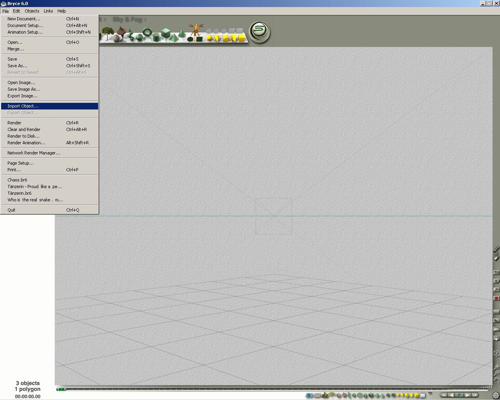The image size is (500, 400).
Task: Toggle the striped background paper button
Action: coord(496,312)
